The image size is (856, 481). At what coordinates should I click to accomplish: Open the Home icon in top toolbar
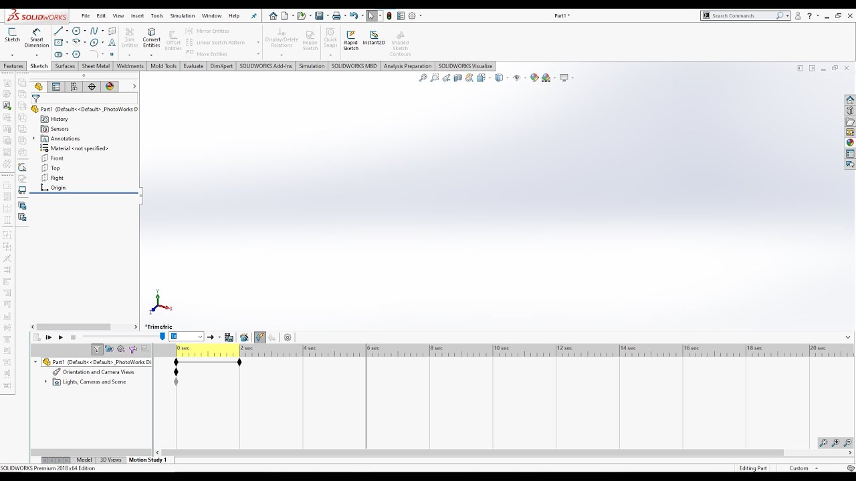[x=273, y=15]
